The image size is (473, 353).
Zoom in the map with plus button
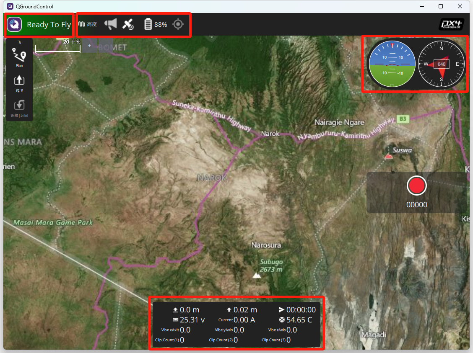pyautogui.click(x=90, y=46)
